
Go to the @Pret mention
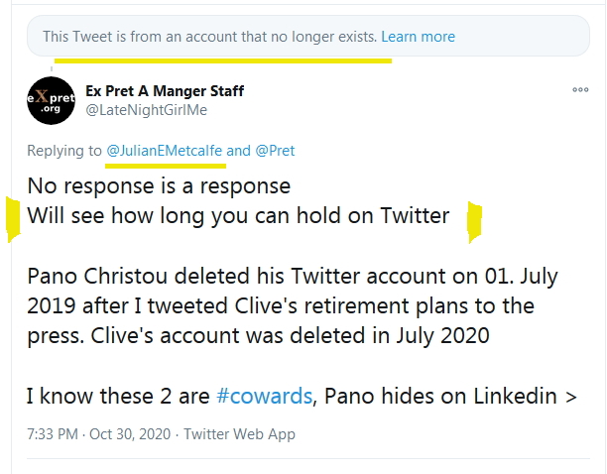coord(275,151)
